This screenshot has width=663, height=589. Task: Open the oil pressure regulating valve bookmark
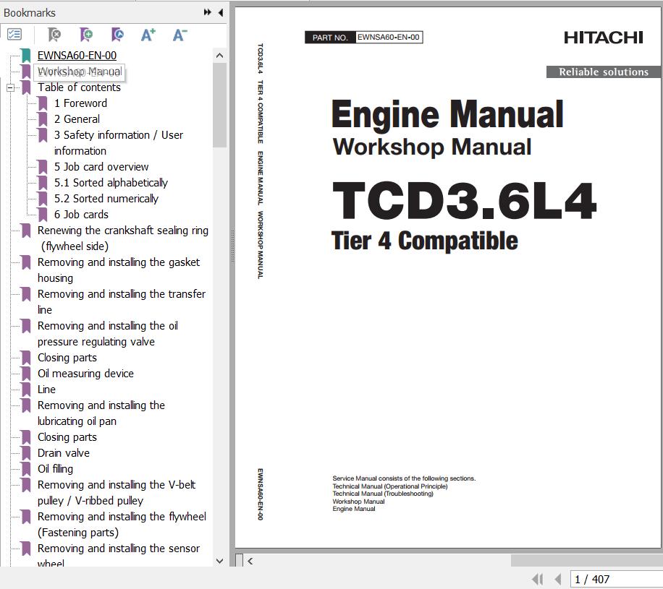(x=107, y=334)
